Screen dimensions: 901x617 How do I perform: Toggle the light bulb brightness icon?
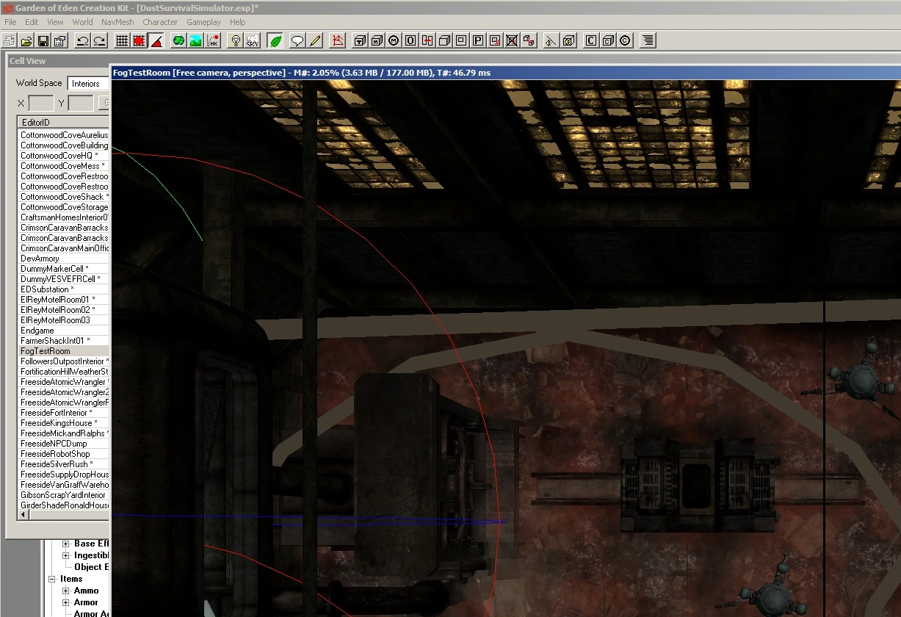coord(235,40)
